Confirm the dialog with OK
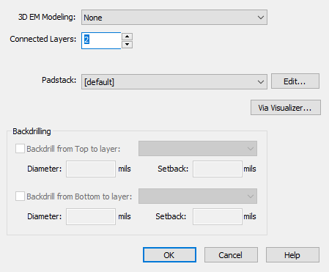329x272 pixels. pos(169,255)
